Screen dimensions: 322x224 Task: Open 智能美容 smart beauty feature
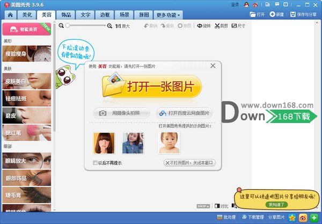pos(27,29)
